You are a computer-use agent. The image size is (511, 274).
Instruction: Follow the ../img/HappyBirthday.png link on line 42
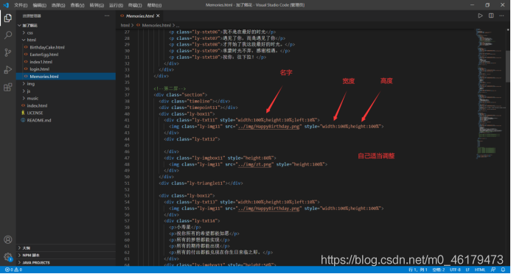pyautogui.click(x=268, y=126)
